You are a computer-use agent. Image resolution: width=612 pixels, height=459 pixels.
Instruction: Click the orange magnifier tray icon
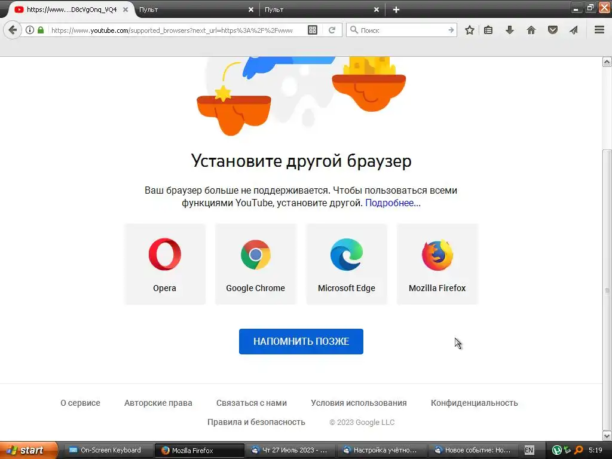click(579, 450)
